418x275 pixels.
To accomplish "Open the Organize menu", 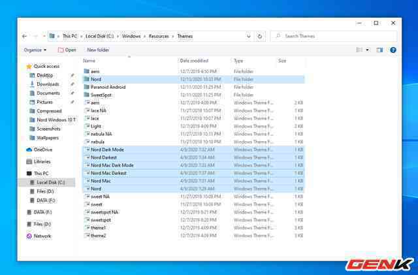I will pyautogui.click(x=35, y=50).
